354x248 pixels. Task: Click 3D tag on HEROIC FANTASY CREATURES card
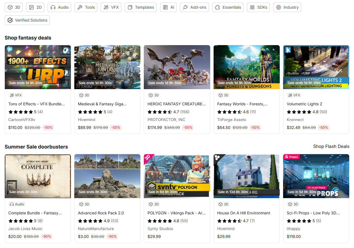coord(154,95)
